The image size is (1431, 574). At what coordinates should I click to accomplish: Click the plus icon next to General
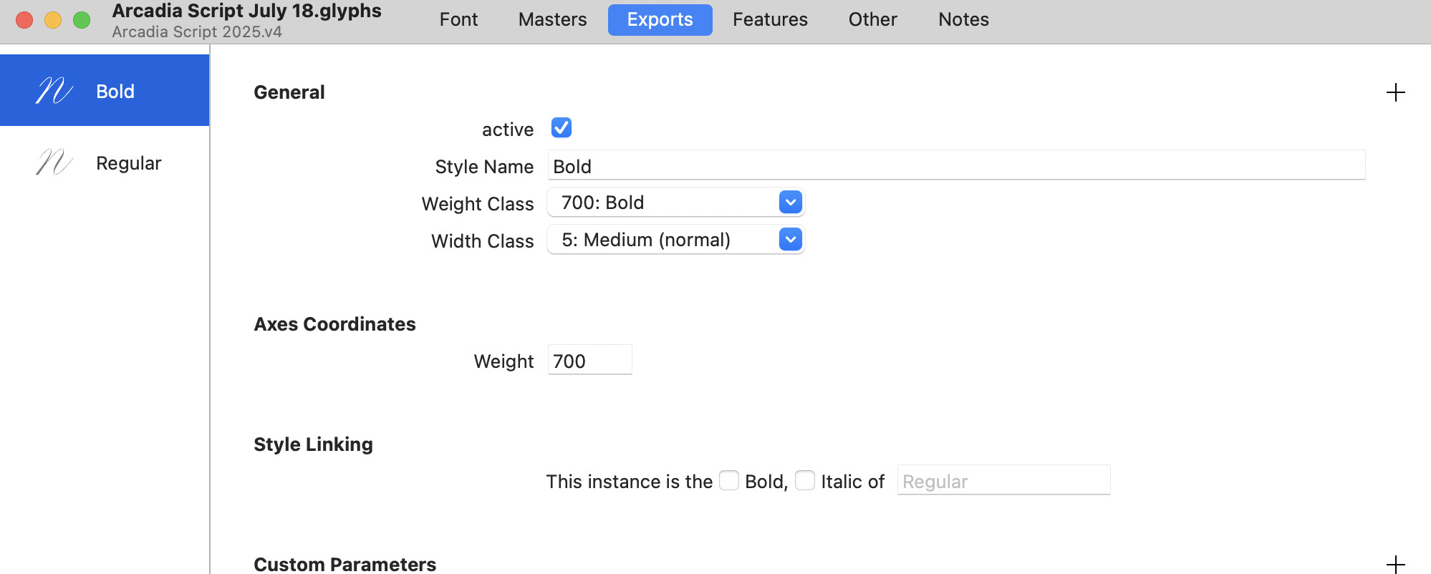click(x=1395, y=92)
